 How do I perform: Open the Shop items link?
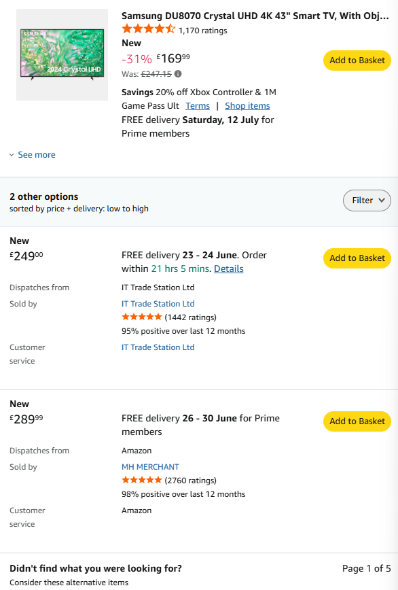(247, 106)
